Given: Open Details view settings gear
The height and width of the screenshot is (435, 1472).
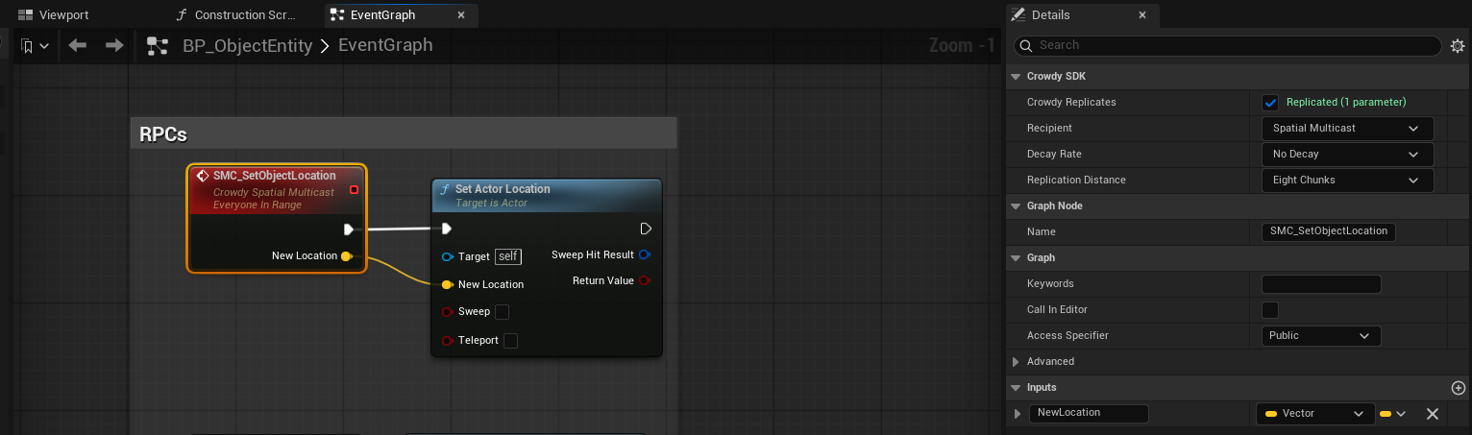Looking at the screenshot, I should pyautogui.click(x=1458, y=45).
